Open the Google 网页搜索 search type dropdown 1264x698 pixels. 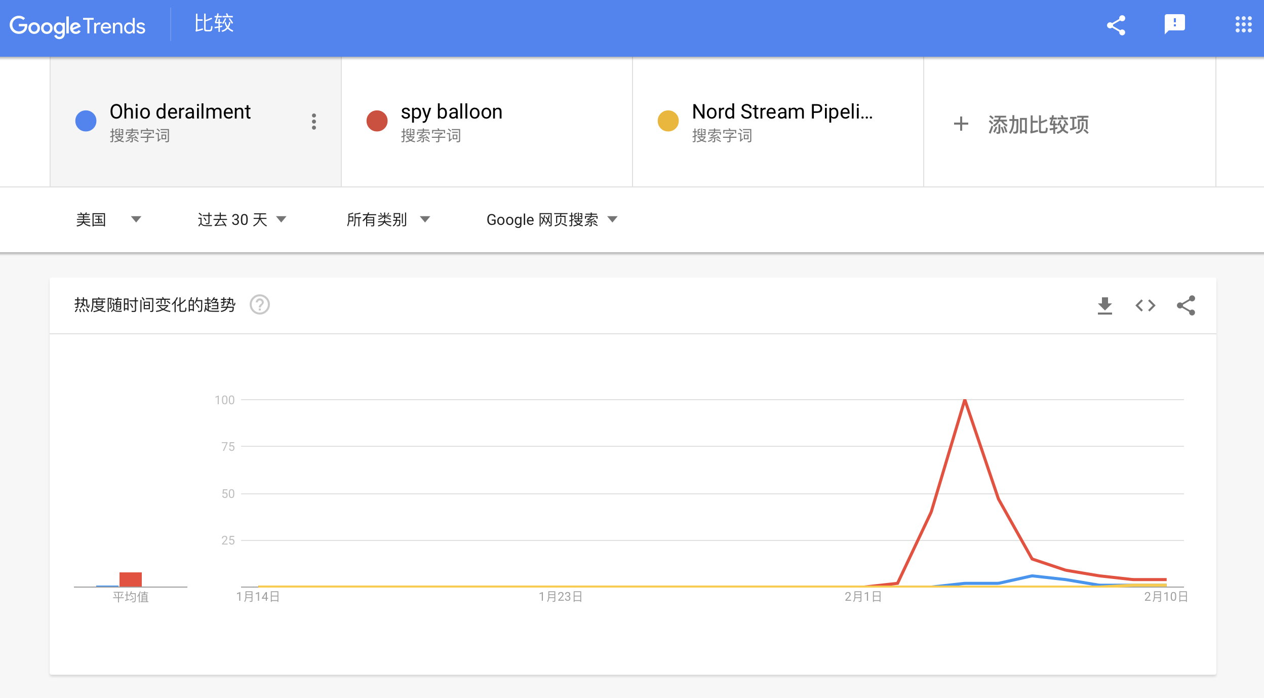pyautogui.click(x=551, y=219)
